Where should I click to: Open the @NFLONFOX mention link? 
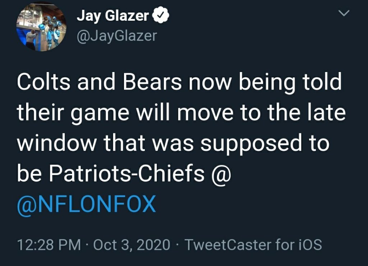[x=86, y=204]
